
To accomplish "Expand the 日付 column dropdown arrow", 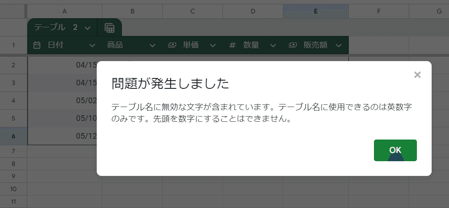I will pyautogui.click(x=92, y=45).
